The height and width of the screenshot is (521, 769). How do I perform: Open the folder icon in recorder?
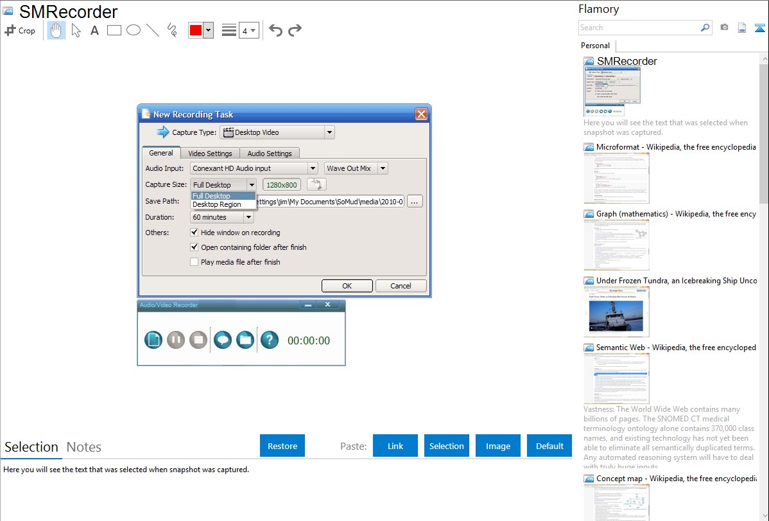tap(245, 340)
